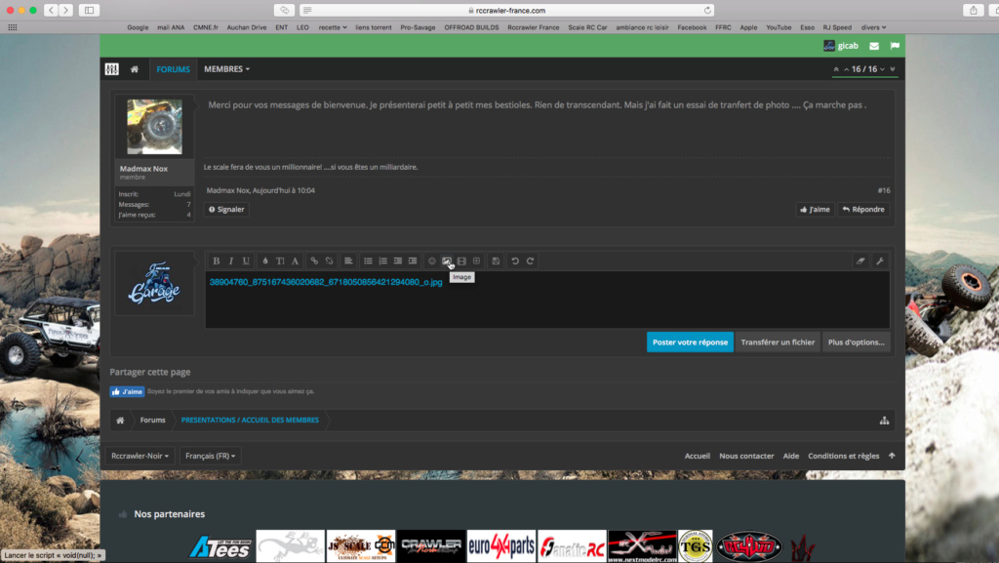Click the home icon in the forum navbar
The image size is (999, 563).
135,69
